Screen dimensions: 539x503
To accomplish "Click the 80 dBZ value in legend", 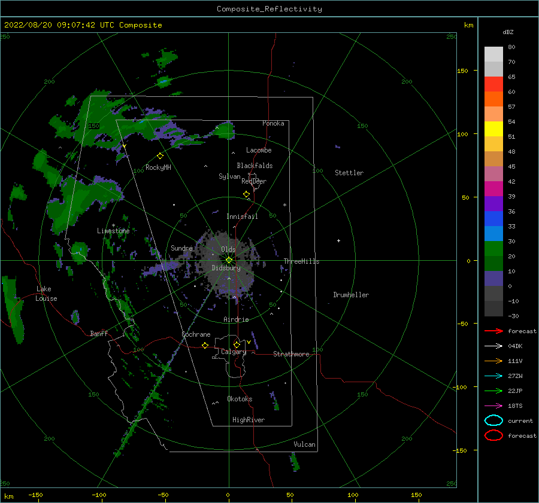I will (511, 47).
